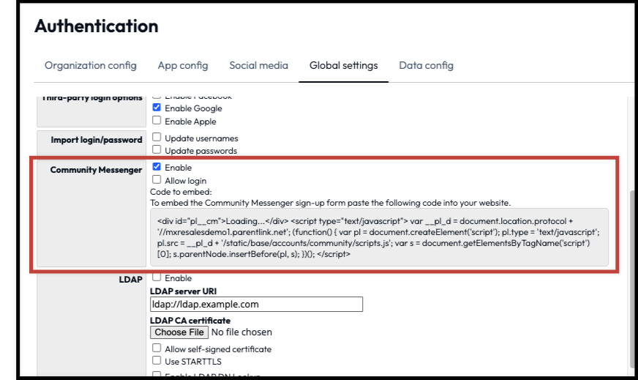
Task: Disable Community Messenger via Enable checkbox
Action: click(157, 167)
